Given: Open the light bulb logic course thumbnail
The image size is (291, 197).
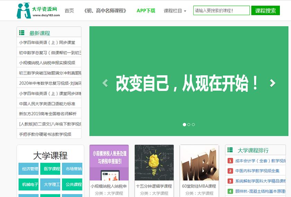Looking at the screenshot, I should coord(154,162).
